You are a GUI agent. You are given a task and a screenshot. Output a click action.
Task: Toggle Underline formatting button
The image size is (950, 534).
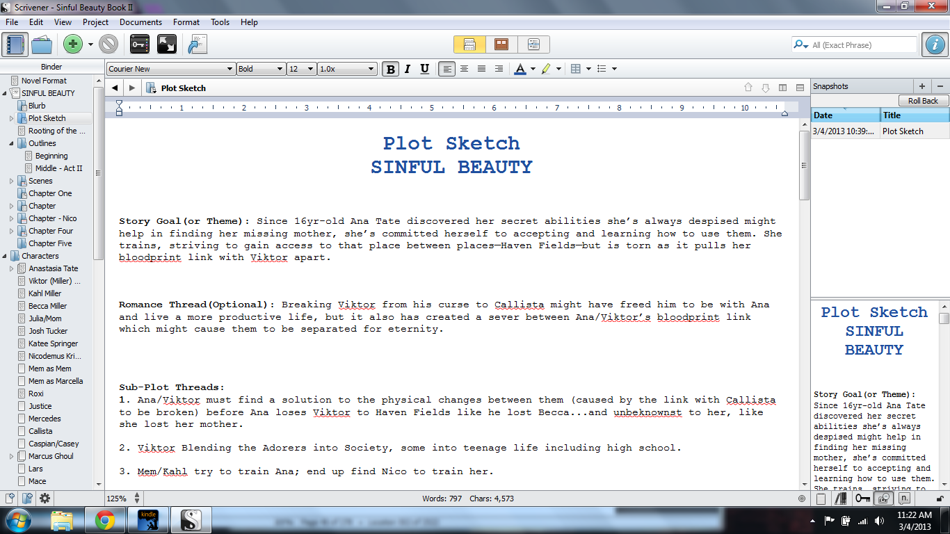(424, 69)
